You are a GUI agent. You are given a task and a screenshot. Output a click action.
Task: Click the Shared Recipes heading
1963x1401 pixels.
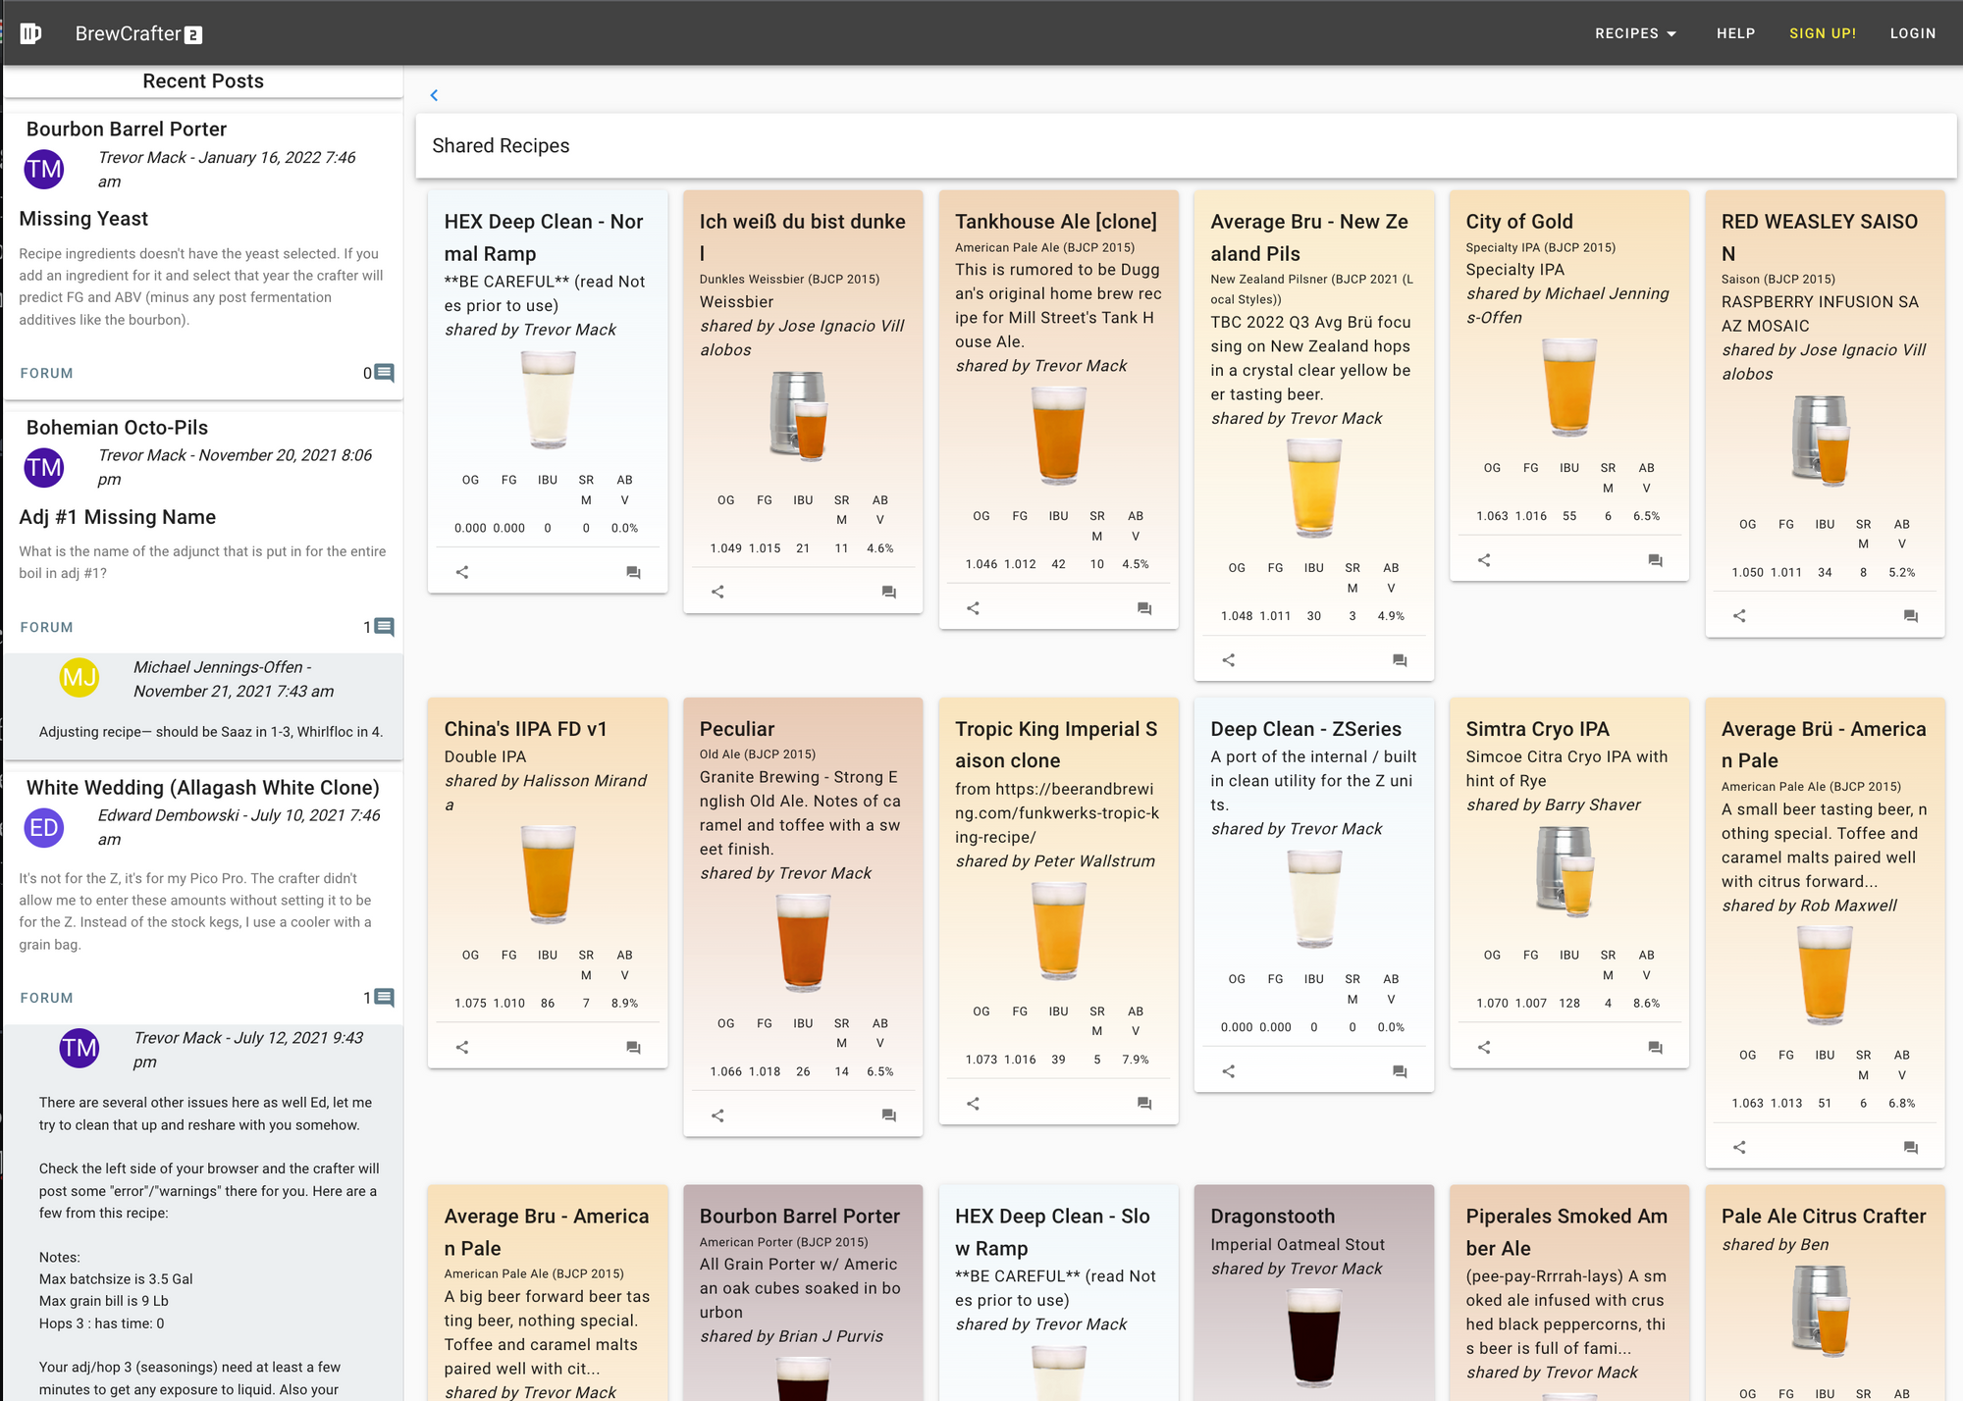[x=501, y=145]
